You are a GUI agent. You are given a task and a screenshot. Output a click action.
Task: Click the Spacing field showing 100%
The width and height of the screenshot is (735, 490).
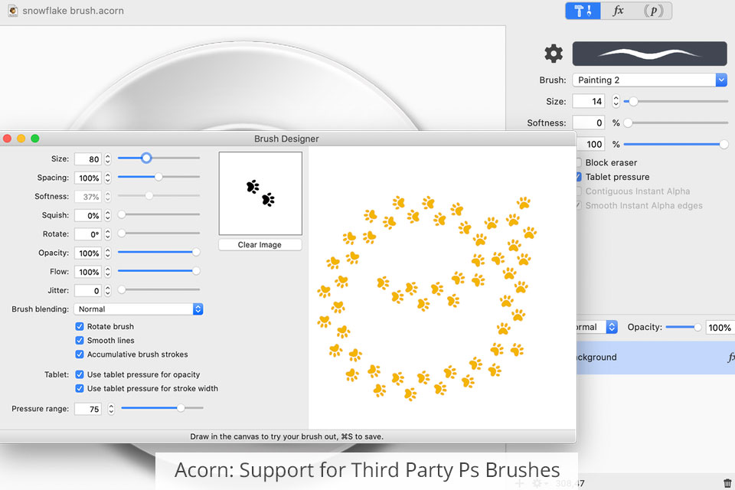pos(88,178)
